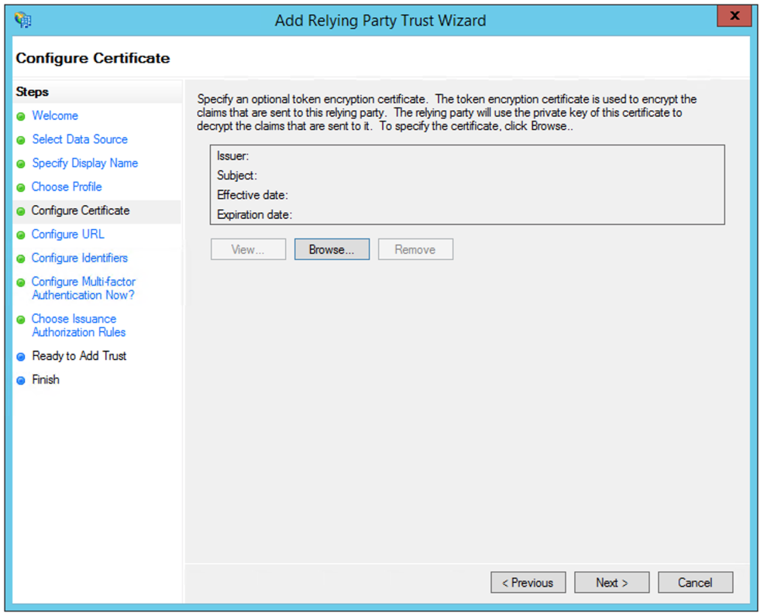The image size is (764, 616).
Task: Click the blue bullet beside Ready to Add Trust
Action: click(x=20, y=357)
